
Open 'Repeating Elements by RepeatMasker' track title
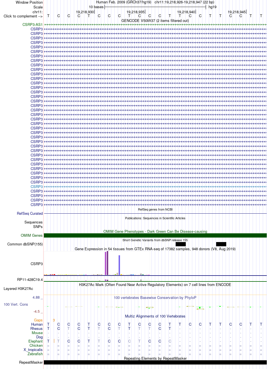pyautogui.click(x=155, y=358)
